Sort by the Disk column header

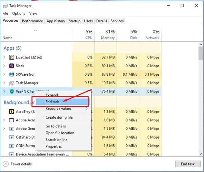[x=128, y=34]
